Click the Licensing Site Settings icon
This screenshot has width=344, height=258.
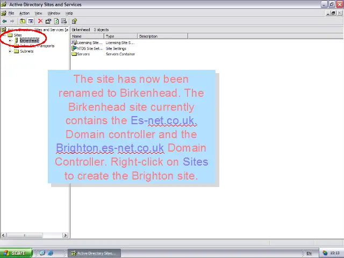[74, 42]
